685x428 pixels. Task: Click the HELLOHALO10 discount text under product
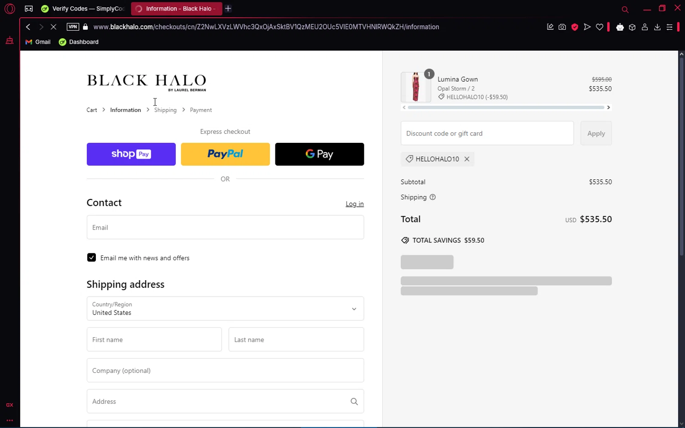coord(477,97)
